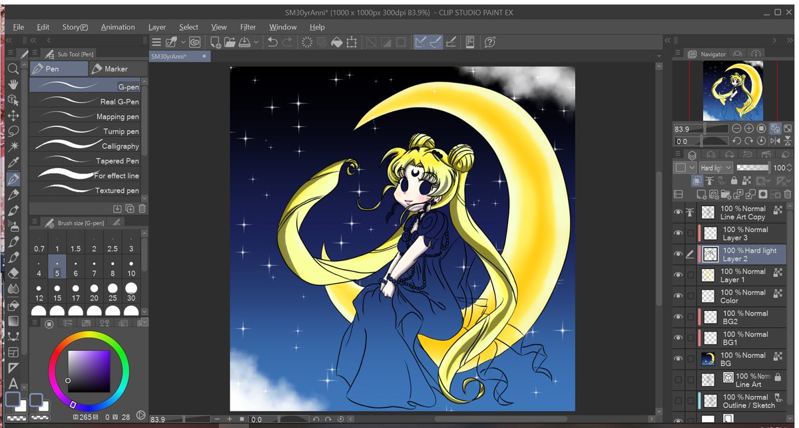
Task: Open save options dropdown arrow
Action: 256,43
